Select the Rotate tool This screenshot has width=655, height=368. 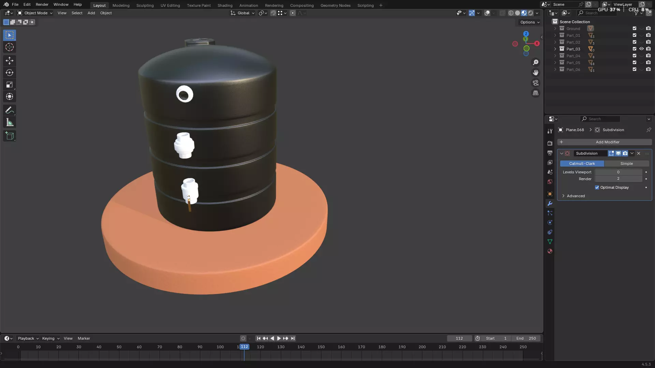click(10, 73)
